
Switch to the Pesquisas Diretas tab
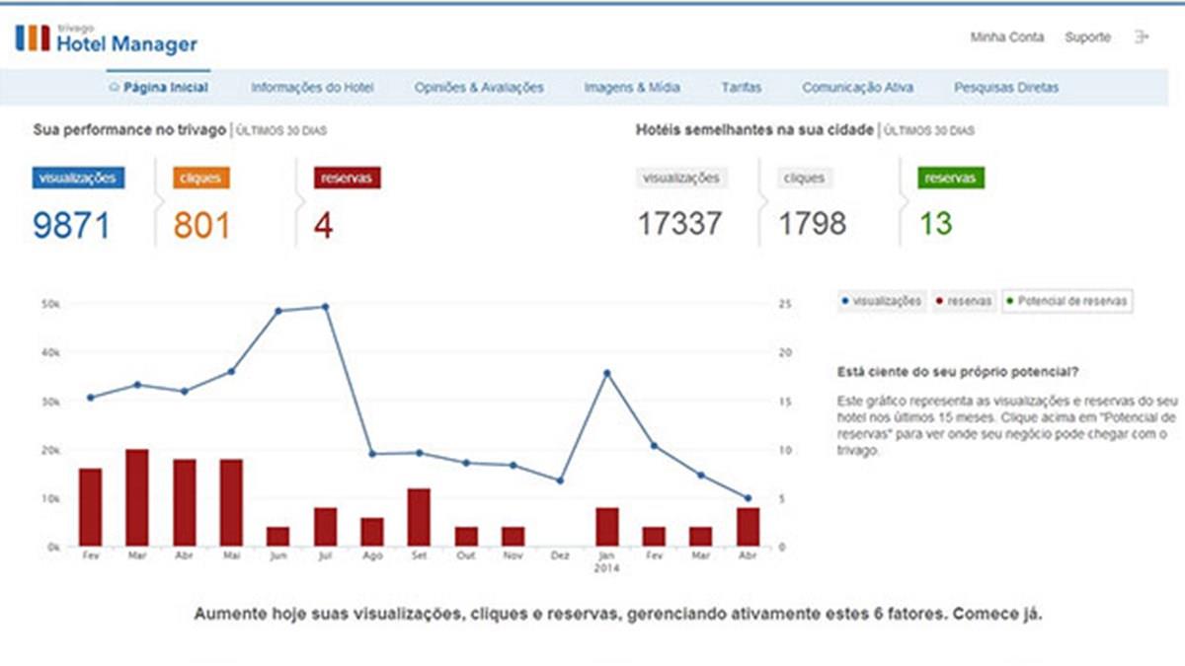coord(1005,88)
